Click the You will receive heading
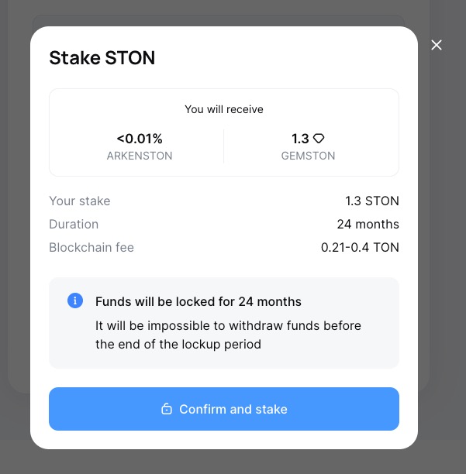This screenshot has width=466, height=474. (x=223, y=109)
